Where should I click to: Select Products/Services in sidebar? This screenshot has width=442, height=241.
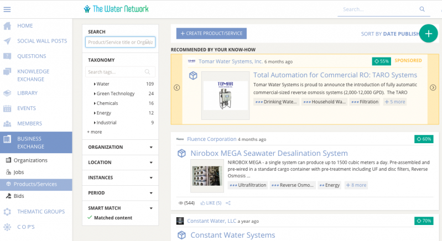coord(36,185)
